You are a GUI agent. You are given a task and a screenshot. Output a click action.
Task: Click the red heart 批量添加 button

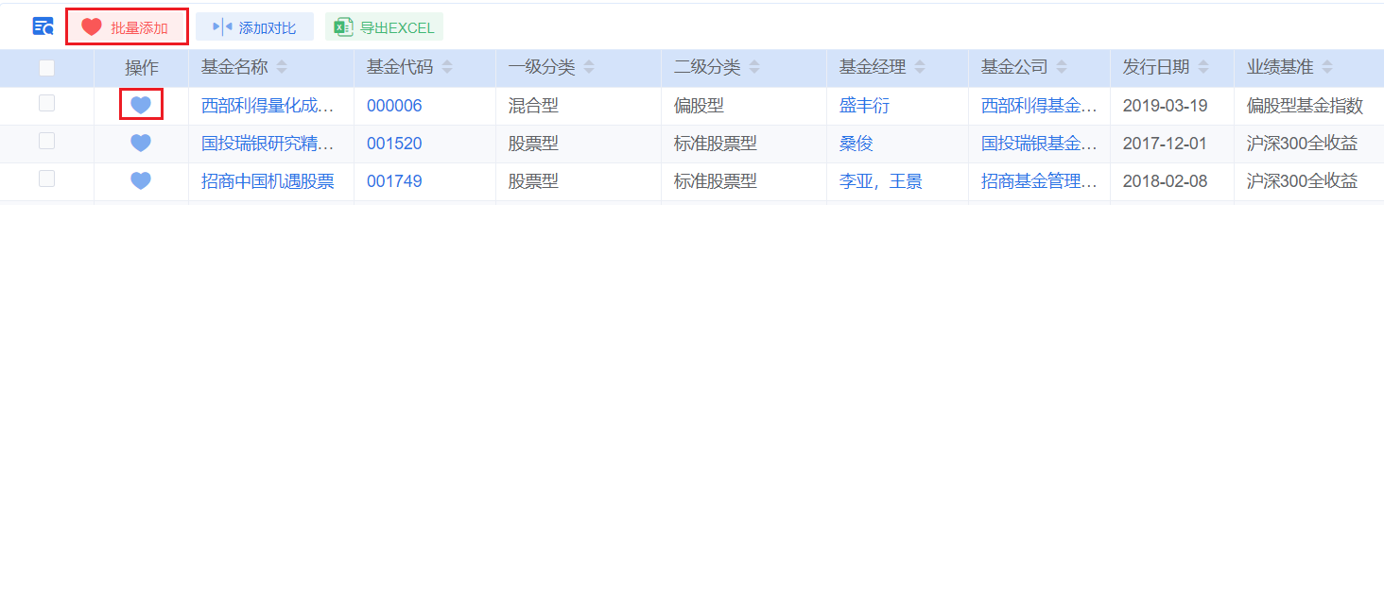pyautogui.click(x=127, y=27)
